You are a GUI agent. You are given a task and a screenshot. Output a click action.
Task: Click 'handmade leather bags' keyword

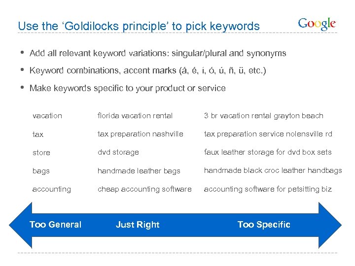[x=139, y=171]
